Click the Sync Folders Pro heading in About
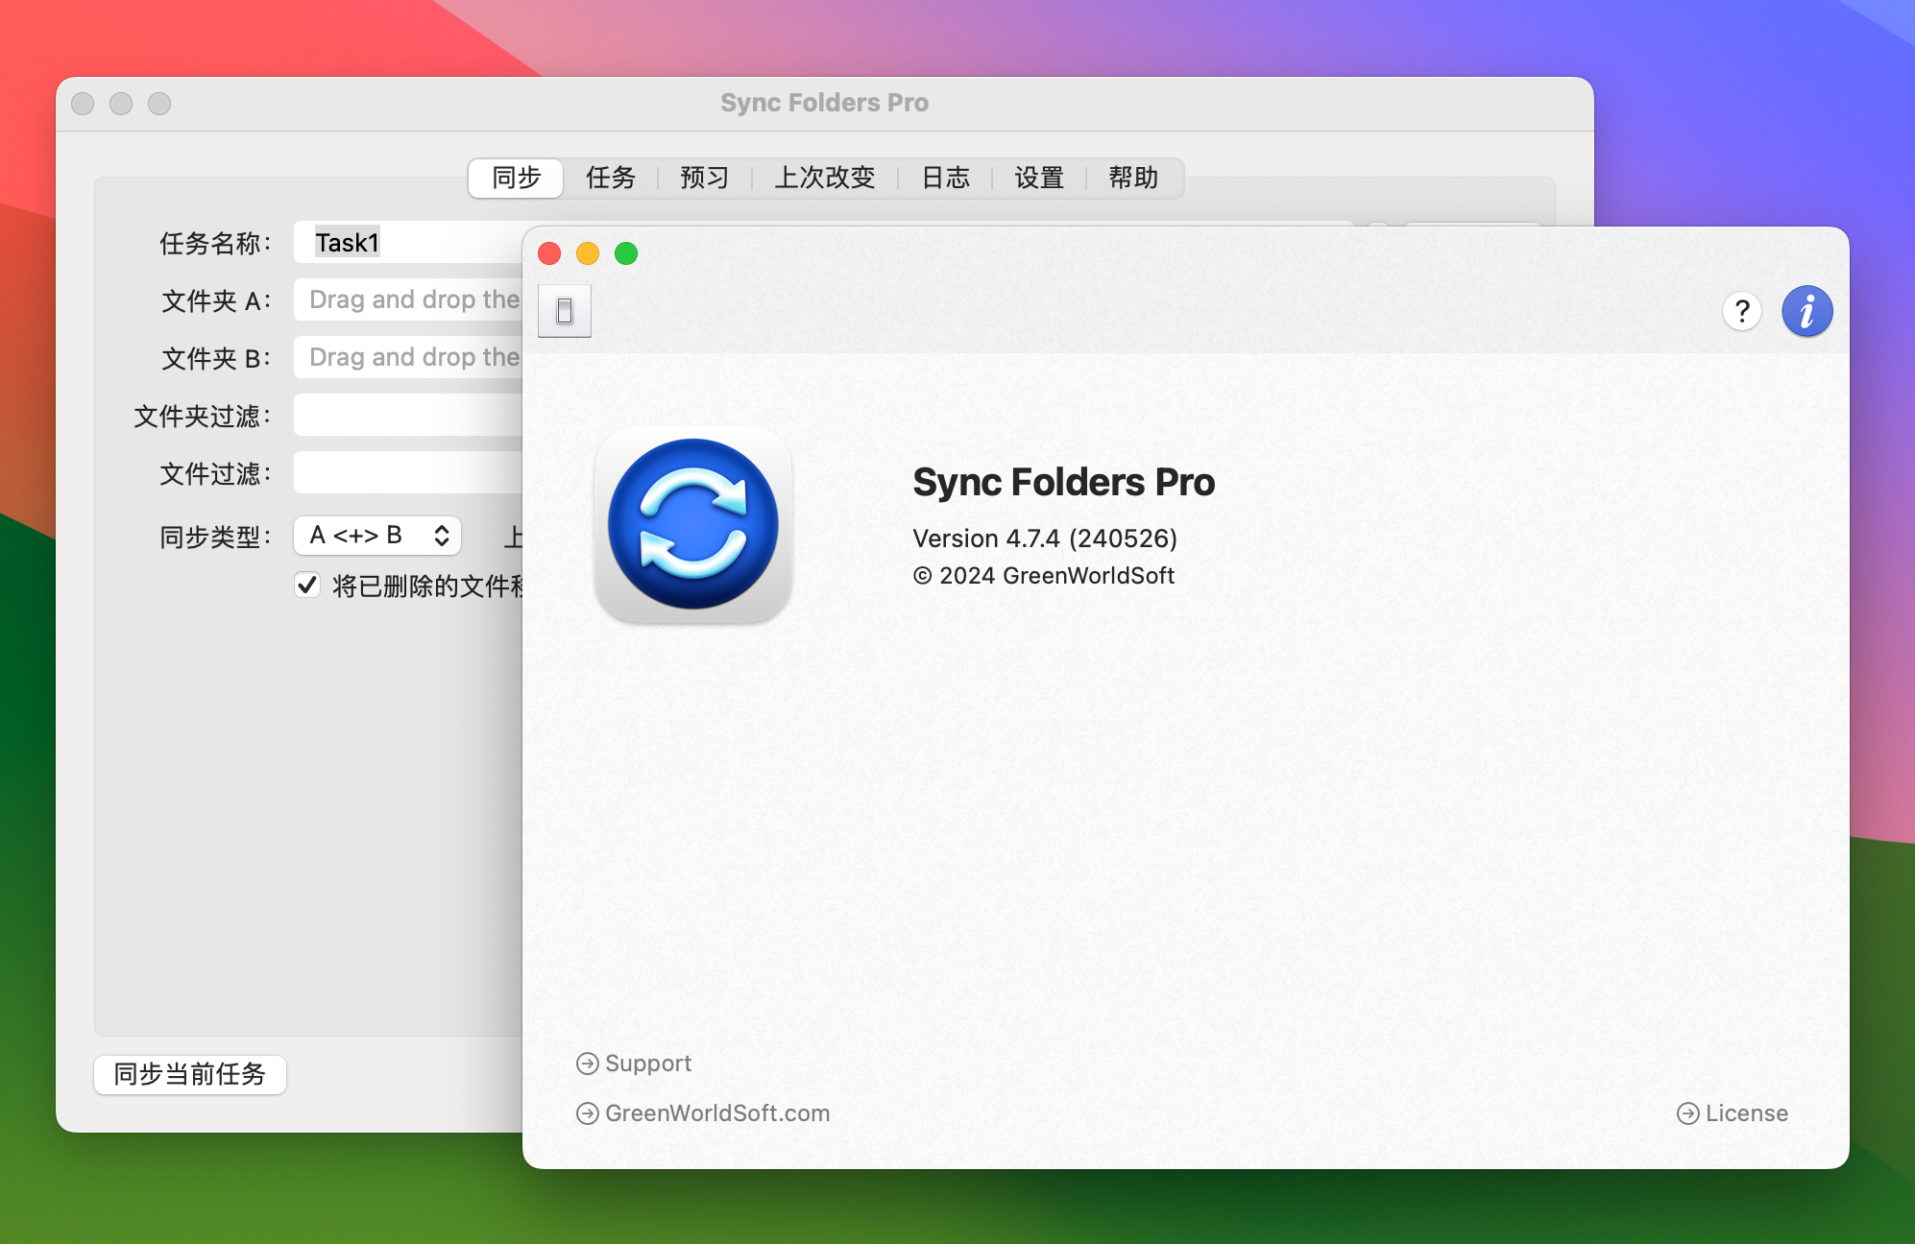The image size is (1915, 1244). (1064, 482)
